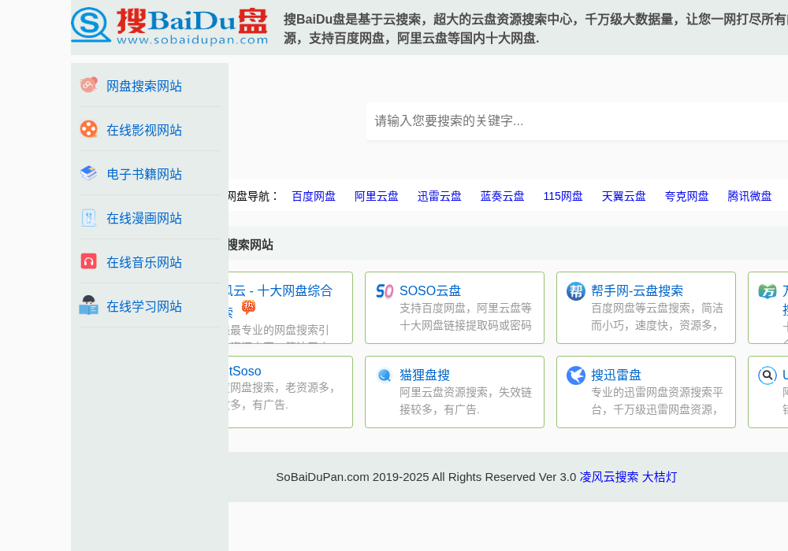Open the 迅雷云盘 navigation link
788x551 pixels.
click(x=439, y=196)
